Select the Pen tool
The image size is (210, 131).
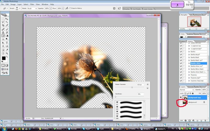[3, 46]
